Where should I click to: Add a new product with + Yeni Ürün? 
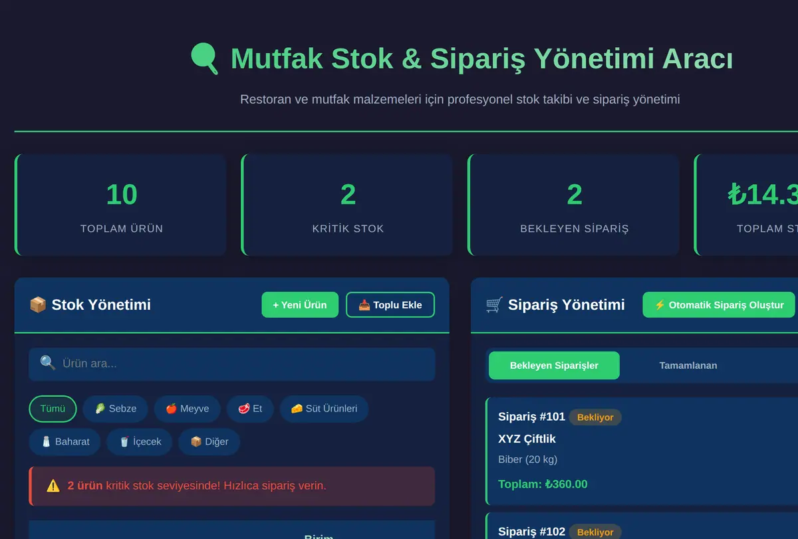point(300,305)
